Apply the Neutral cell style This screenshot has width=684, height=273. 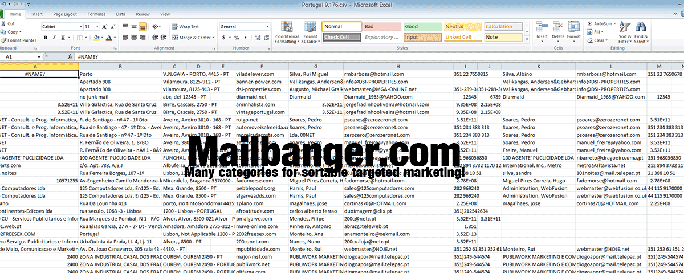[463, 26]
